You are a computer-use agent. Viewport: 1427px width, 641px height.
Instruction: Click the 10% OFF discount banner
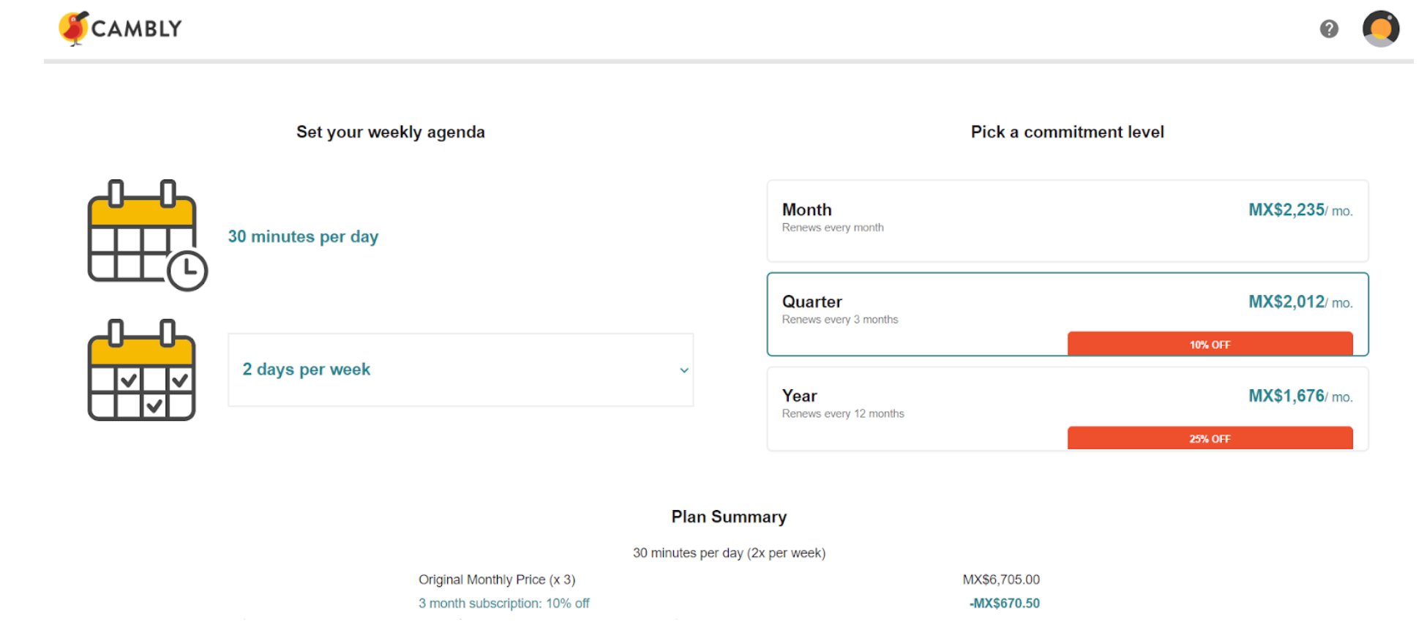pyautogui.click(x=1210, y=344)
